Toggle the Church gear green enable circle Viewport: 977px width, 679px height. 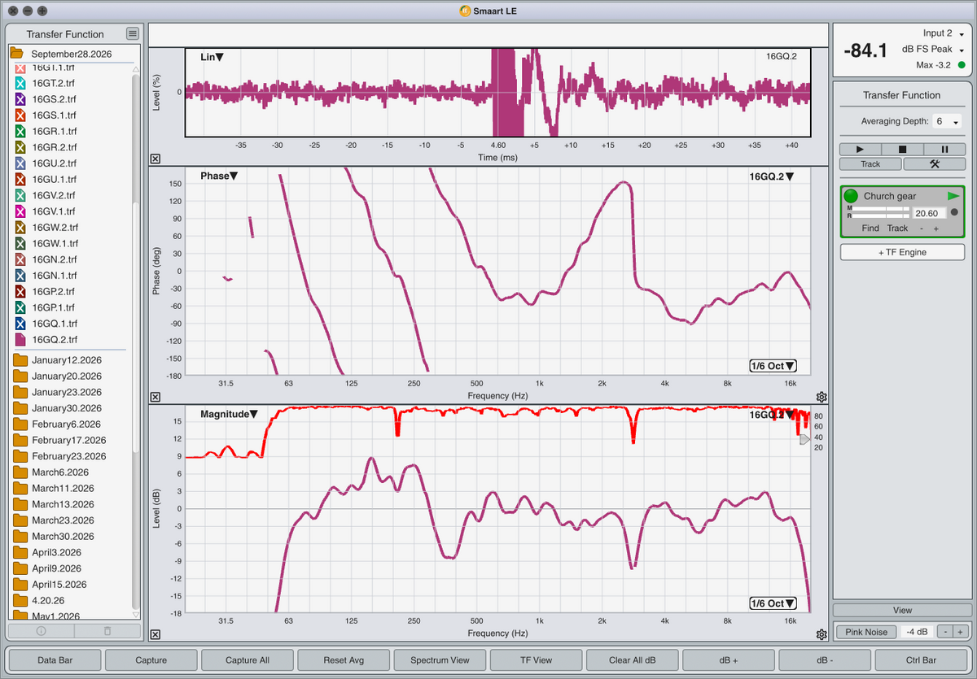[851, 196]
